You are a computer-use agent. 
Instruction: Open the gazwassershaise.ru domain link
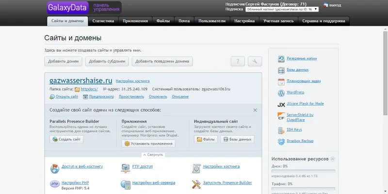[x=81, y=81]
